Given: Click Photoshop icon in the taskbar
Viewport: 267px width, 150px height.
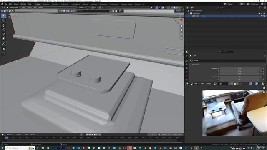Looking at the screenshot, I should 53,148.
